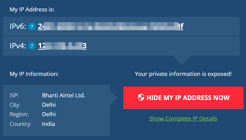Click the 'City:' field label

click(15, 105)
